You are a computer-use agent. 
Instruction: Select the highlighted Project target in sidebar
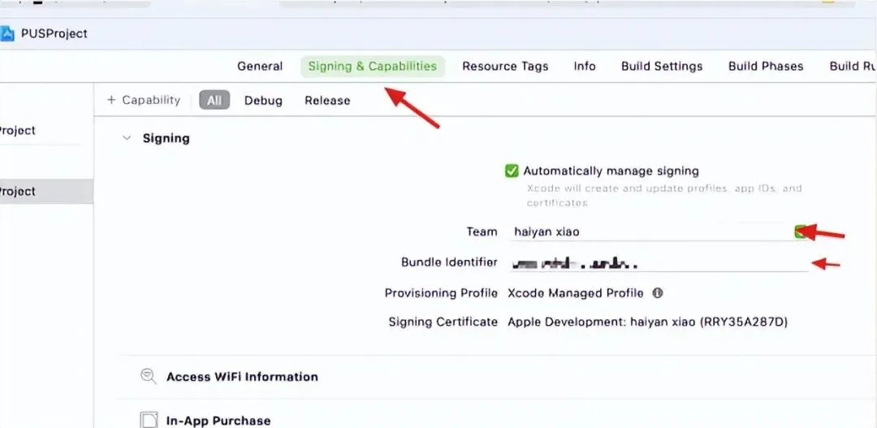coord(45,192)
